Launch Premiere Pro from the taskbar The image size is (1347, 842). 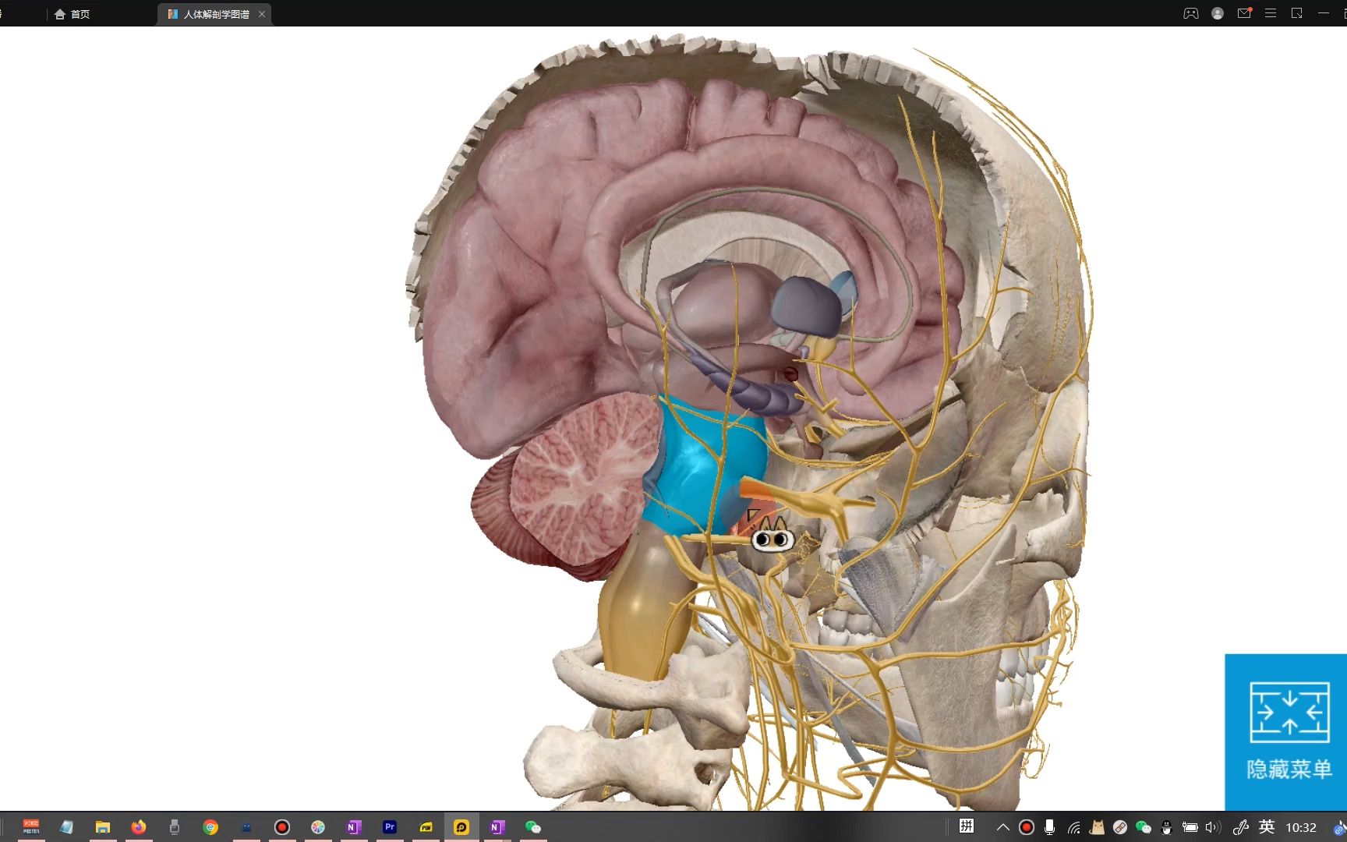click(x=390, y=827)
